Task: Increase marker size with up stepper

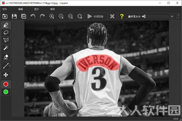Action: (x=178, y=15)
